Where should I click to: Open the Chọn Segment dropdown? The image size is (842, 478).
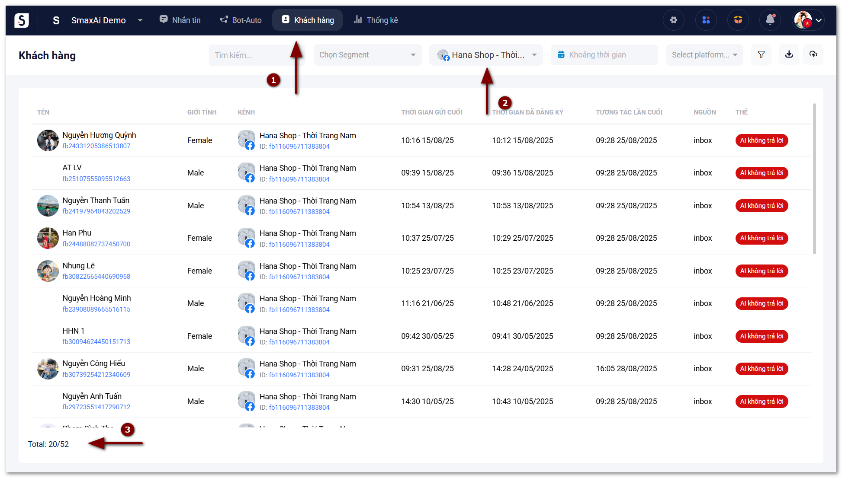[367, 55]
